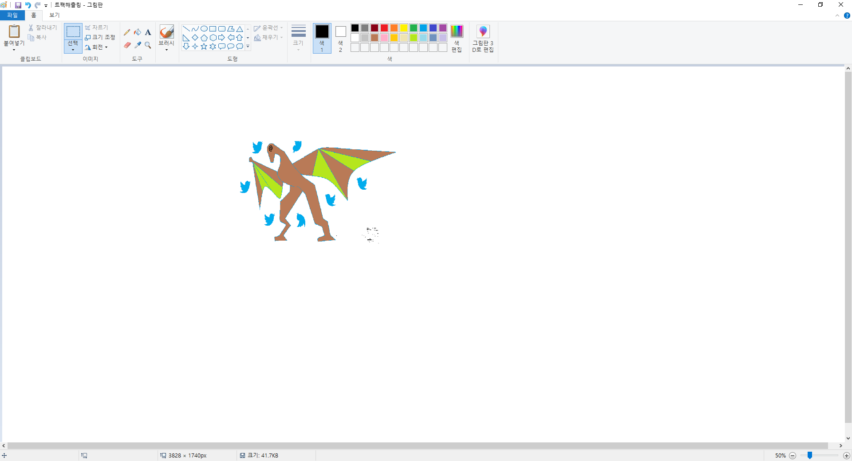The height and width of the screenshot is (461, 852).
Task: Choose the Right arrow shape
Action: point(222,38)
